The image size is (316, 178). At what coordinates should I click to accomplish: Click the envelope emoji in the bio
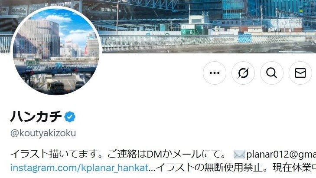click(x=239, y=155)
